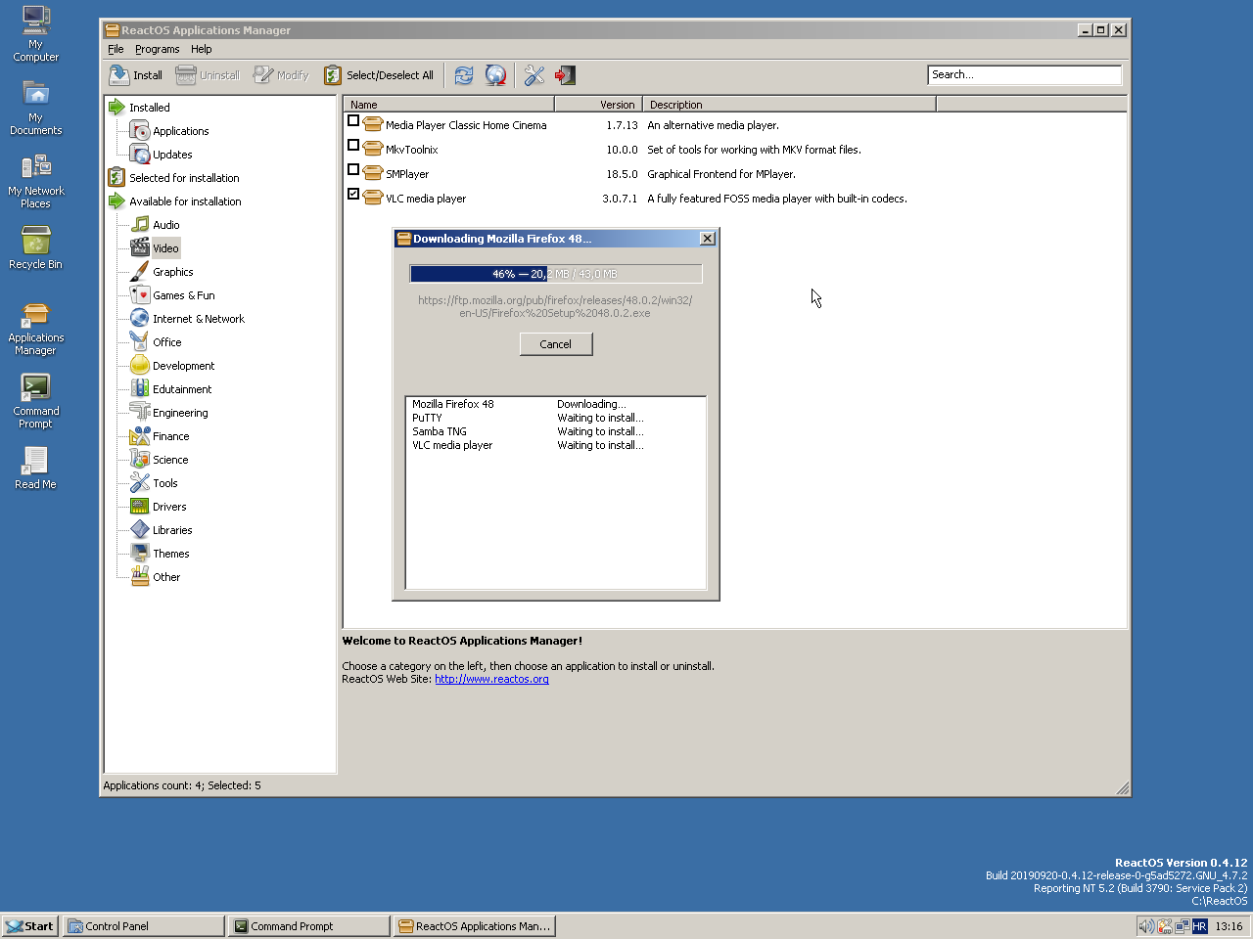Click the Start button
1253x939 pixels.
(29, 925)
